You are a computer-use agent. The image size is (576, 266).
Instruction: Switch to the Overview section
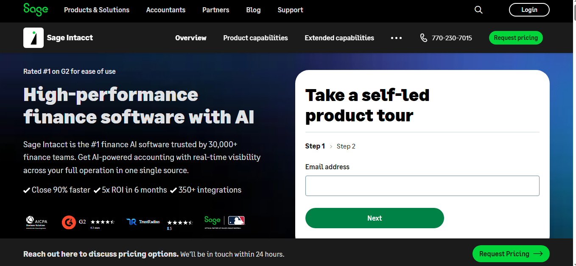pyautogui.click(x=190, y=38)
